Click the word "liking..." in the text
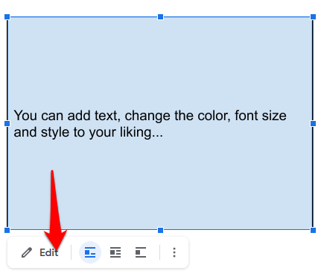The height and width of the screenshot is (274, 324). coord(142,133)
